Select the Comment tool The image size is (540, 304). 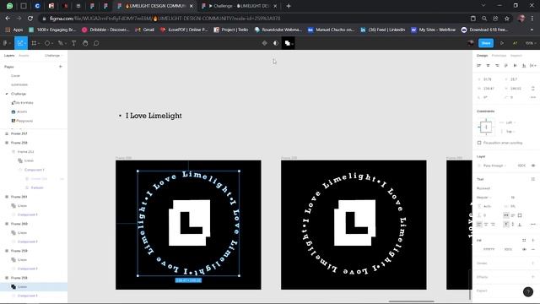click(x=96, y=43)
